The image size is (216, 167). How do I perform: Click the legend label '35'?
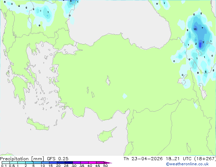point(82,166)
